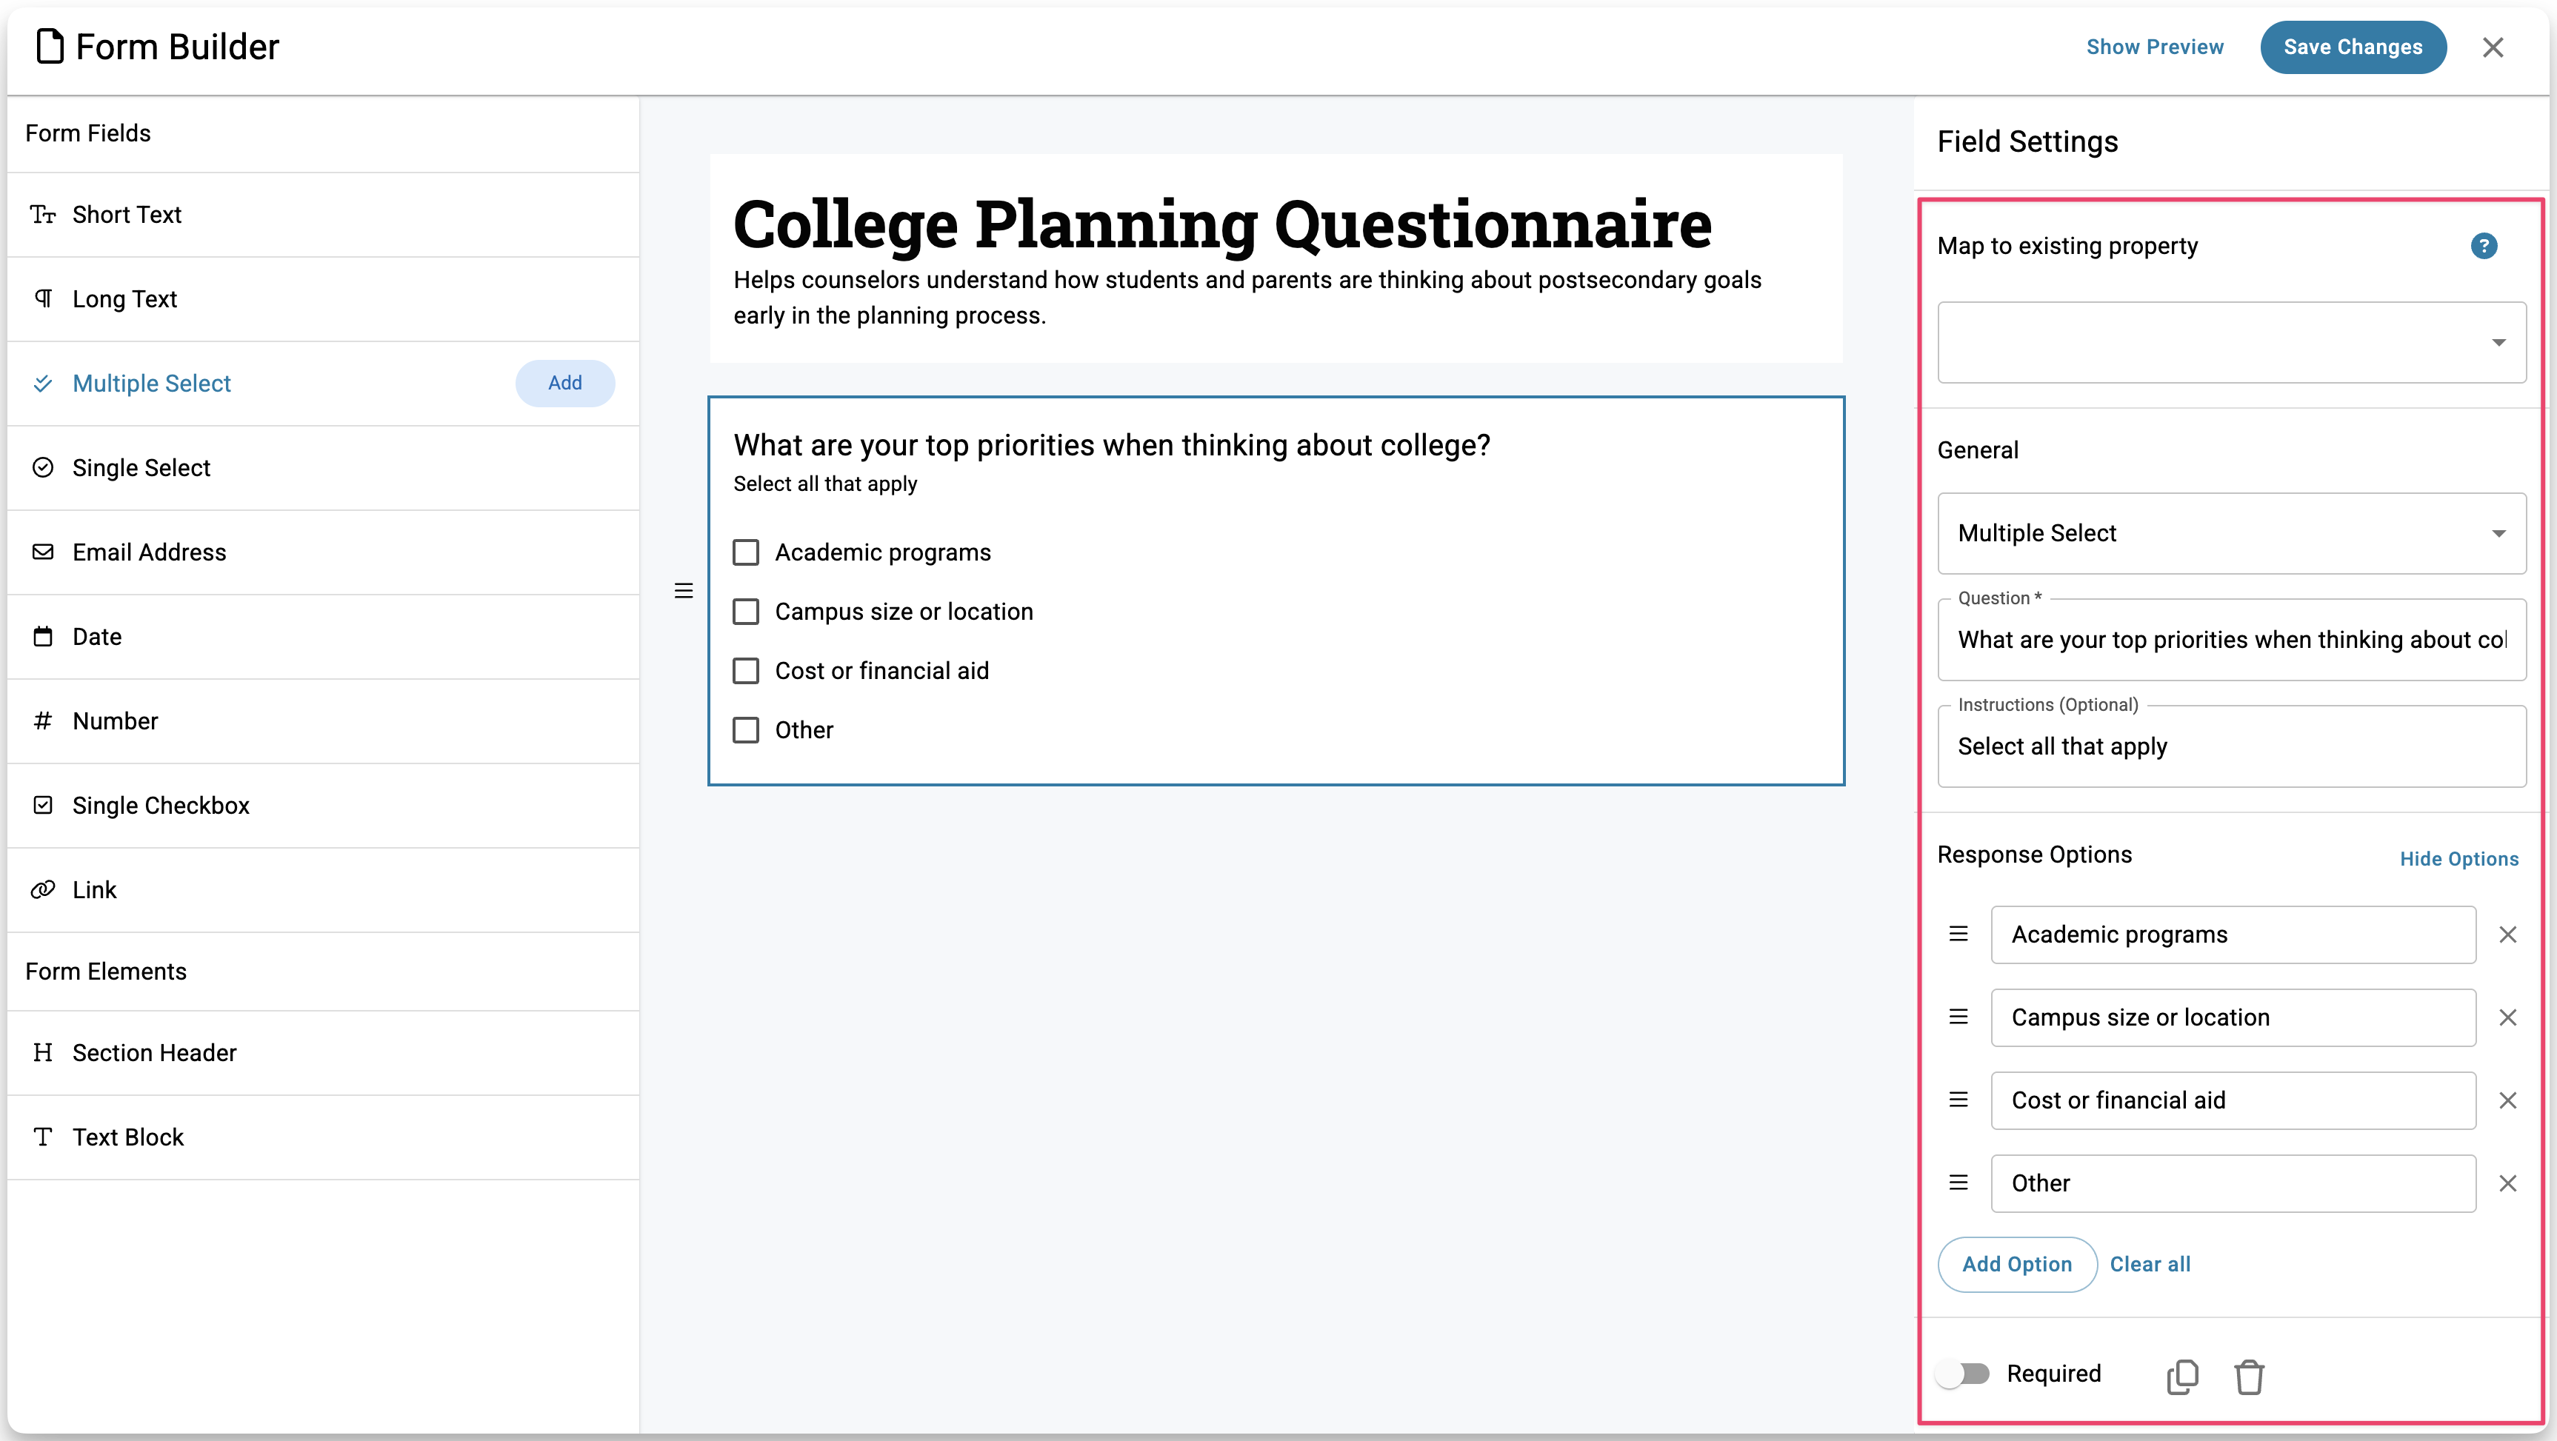This screenshot has width=2557, height=1441.
Task: Choose the Section Header form element
Action: click(154, 1053)
